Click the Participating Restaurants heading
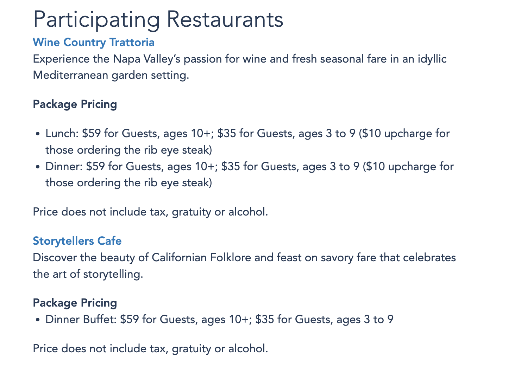This screenshot has height=379, width=521. click(158, 19)
